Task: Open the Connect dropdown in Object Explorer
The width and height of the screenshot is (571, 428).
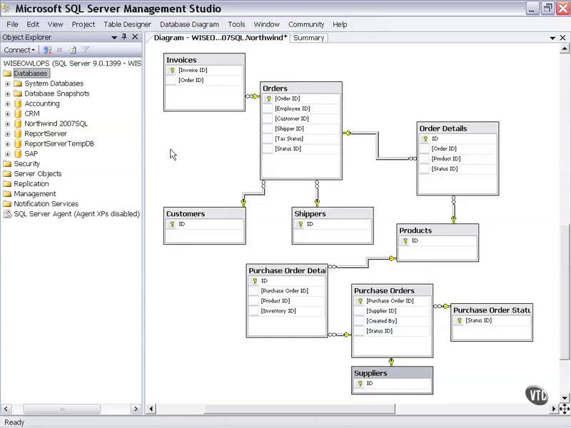Action: pyautogui.click(x=19, y=50)
